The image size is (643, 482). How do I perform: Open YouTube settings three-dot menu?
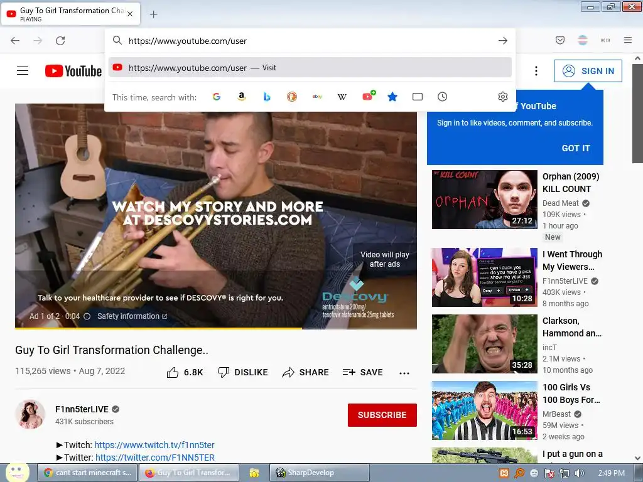coord(536,71)
